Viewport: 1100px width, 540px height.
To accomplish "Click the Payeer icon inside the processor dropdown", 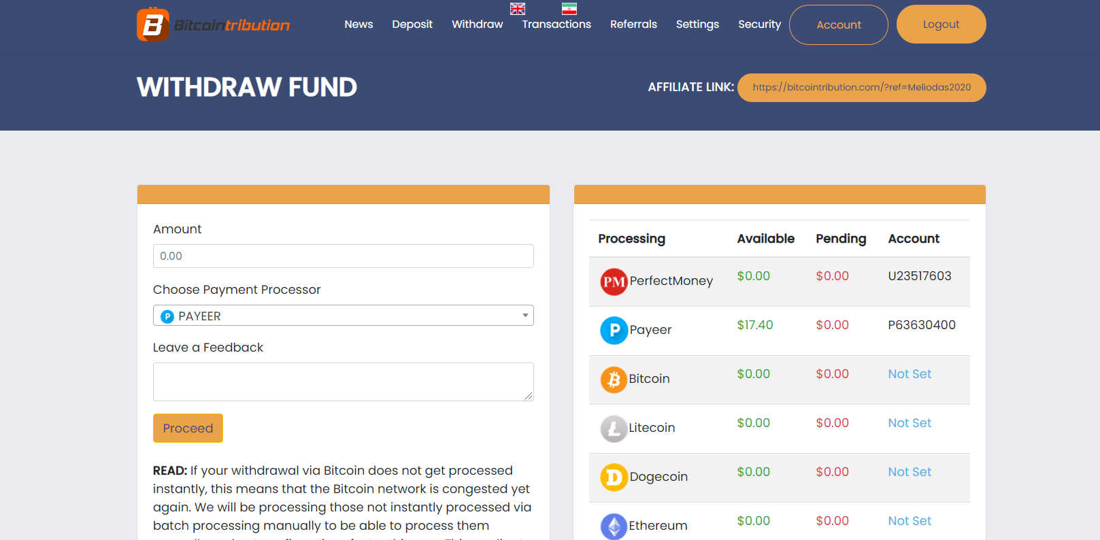I will tap(167, 316).
